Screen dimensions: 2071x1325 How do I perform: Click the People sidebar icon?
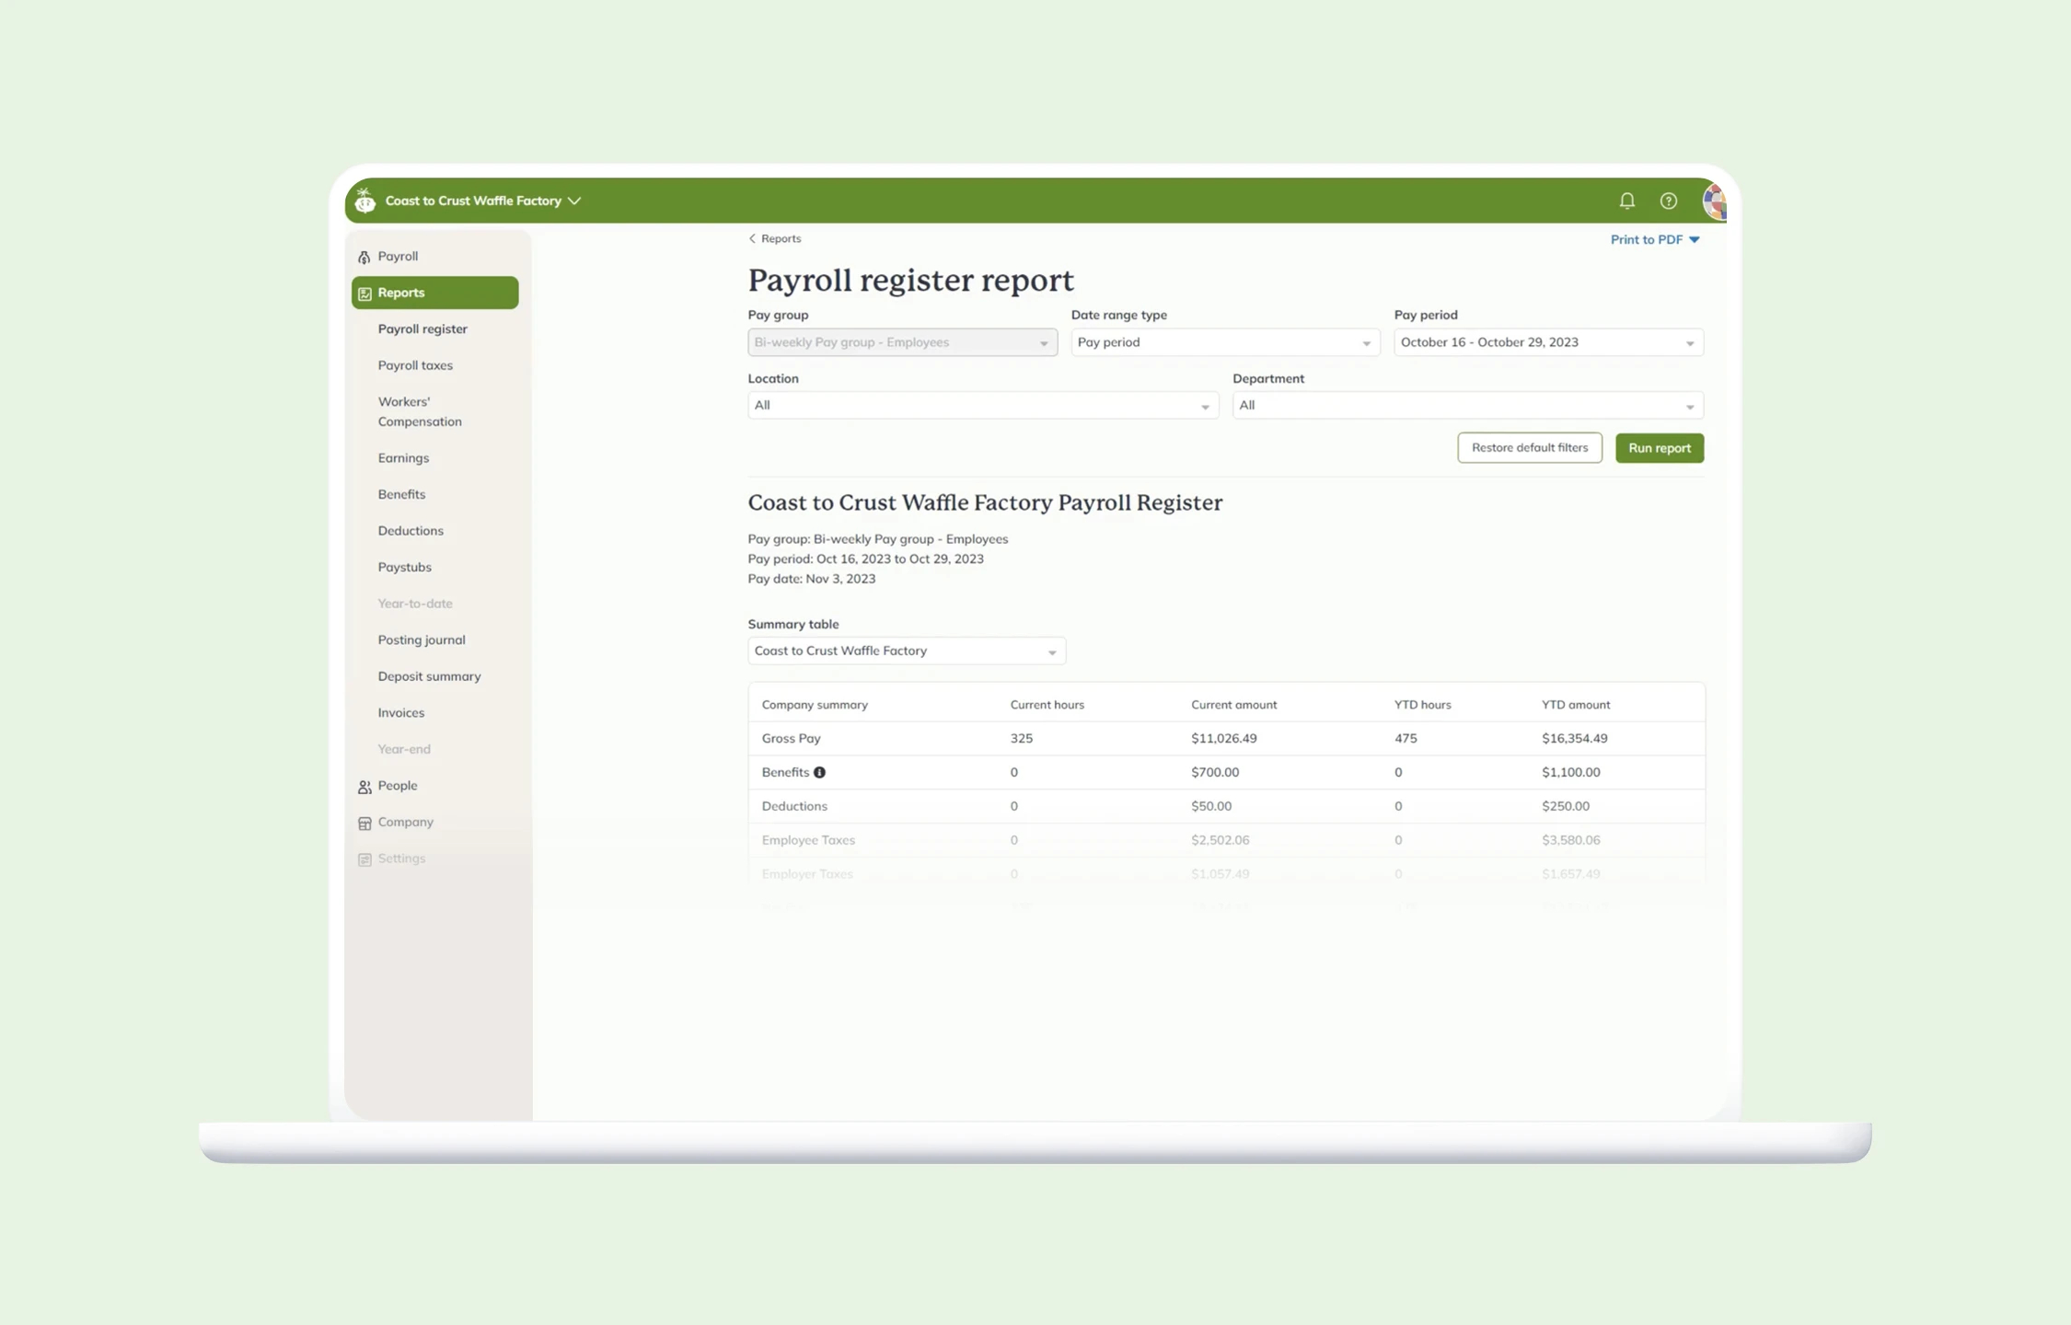click(x=364, y=786)
